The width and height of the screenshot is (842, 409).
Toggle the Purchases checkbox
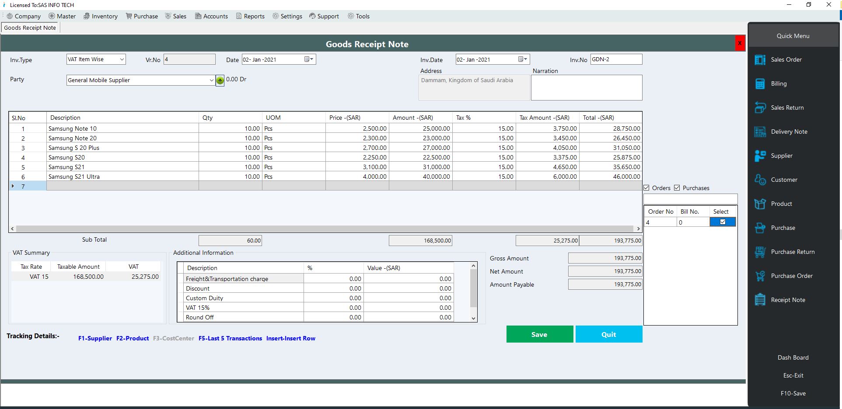tap(677, 188)
